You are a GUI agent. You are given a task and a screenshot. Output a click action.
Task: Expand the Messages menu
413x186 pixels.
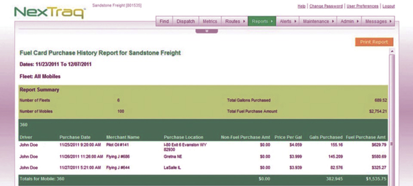pyautogui.click(x=378, y=21)
